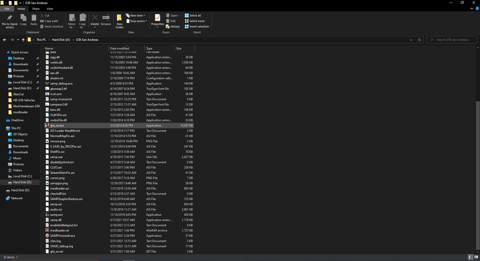Click Cut in Clipboard group
The image size is (480, 261).
point(44,15)
